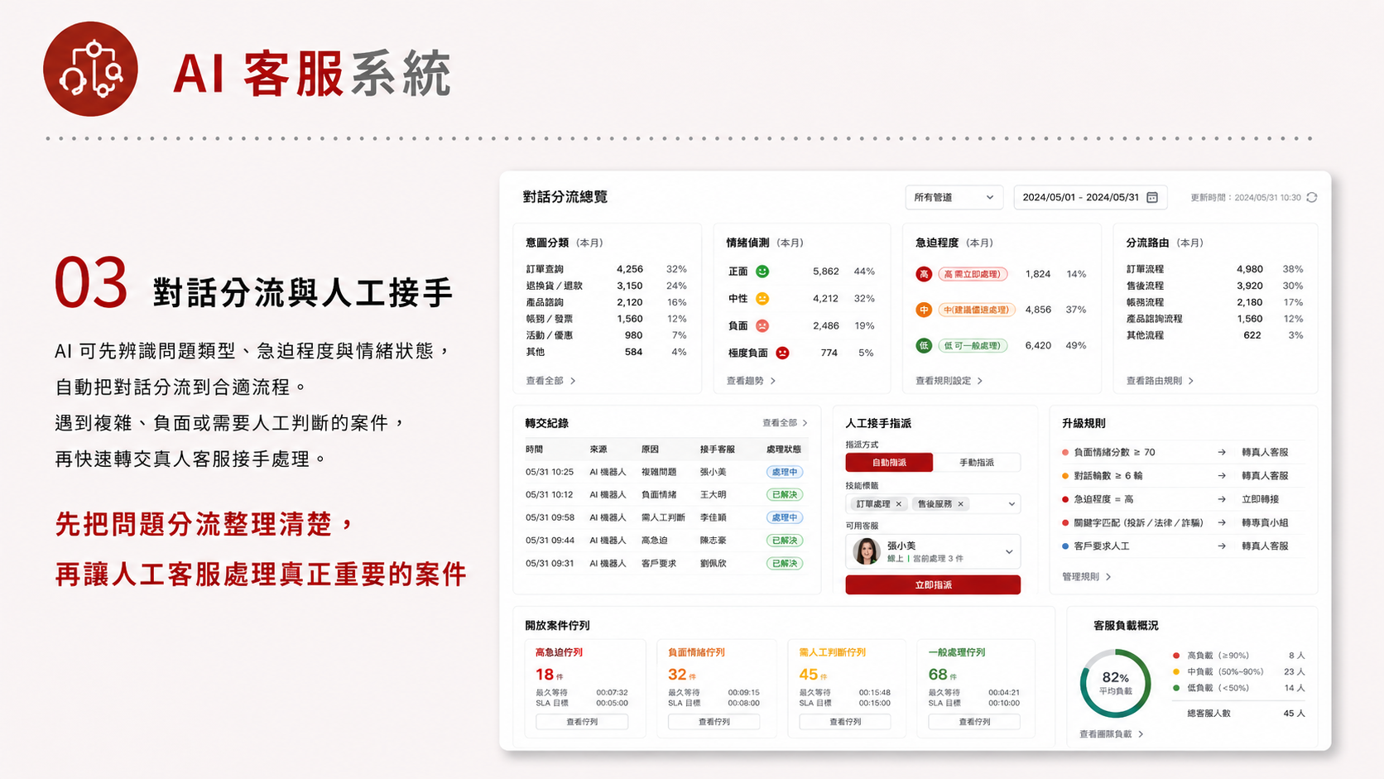
Task: Click the green 低 urgency circle icon
Action: (924, 345)
